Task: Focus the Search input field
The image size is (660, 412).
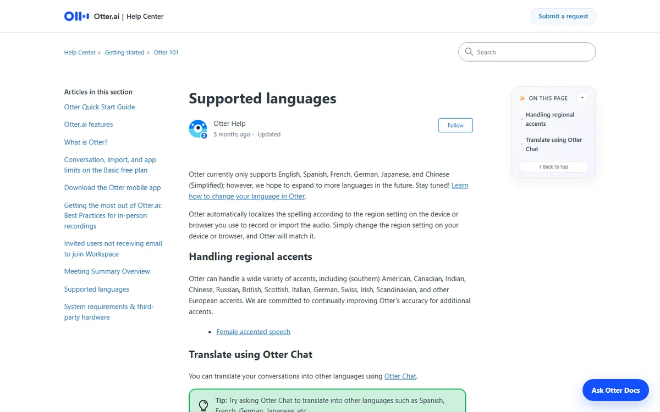Action: [x=527, y=52]
